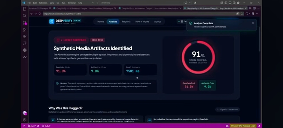This screenshot has width=283, height=128.
Task: Click the VS Code logo icon
Action: 24,3
